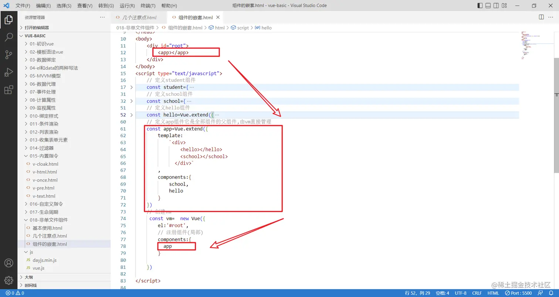
Task: Open editor more actions ellipsis
Action: coord(551,17)
